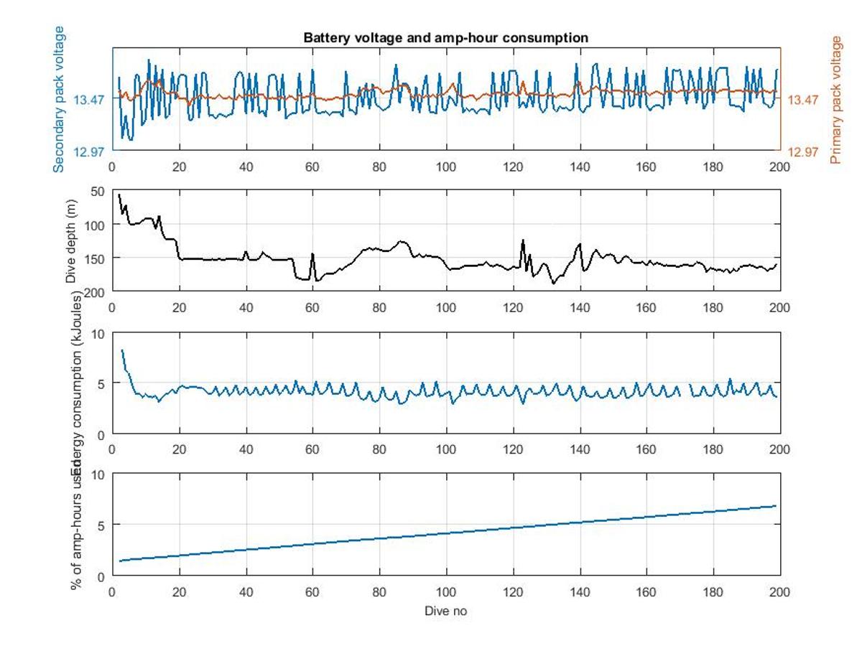Click x-axis tick 100 under the voltage plot
862x646 pixels.
point(446,166)
